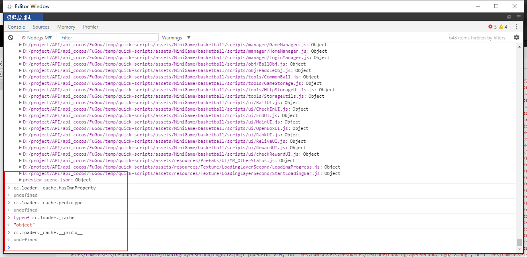Click the cc.loader._cache.hasOwnProperty command line
Screen dimensions: 527x257
[x=55, y=188]
